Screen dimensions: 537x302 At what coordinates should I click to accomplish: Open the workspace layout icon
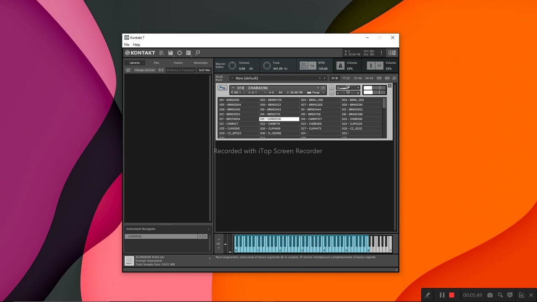(188, 53)
